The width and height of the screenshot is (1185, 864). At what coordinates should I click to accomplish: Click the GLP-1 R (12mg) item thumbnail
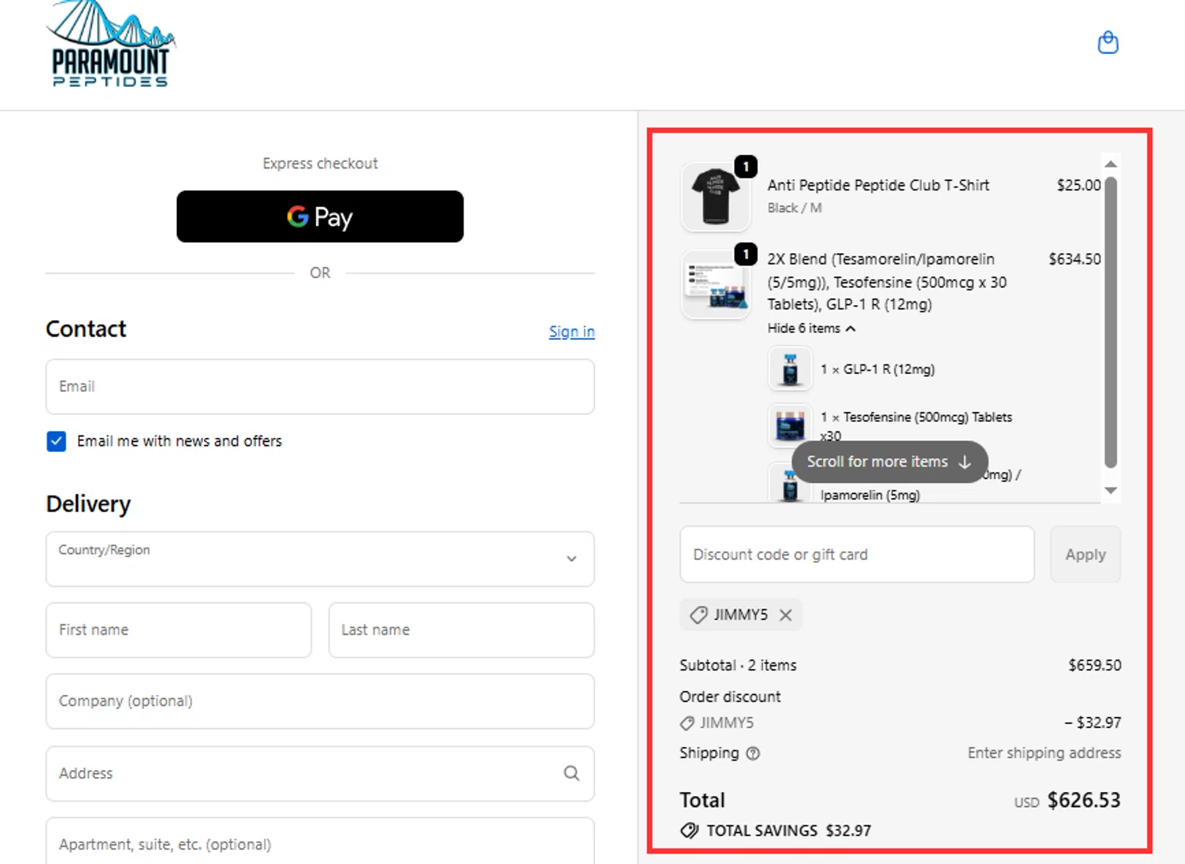pyautogui.click(x=790, y=369)
